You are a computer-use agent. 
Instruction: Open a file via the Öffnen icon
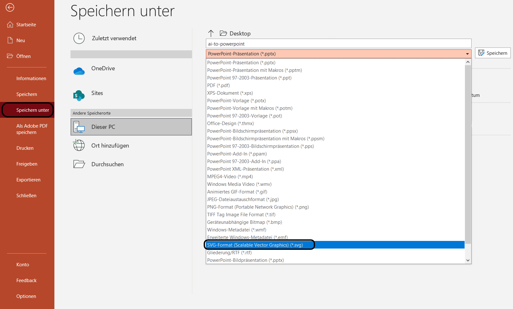9,56
